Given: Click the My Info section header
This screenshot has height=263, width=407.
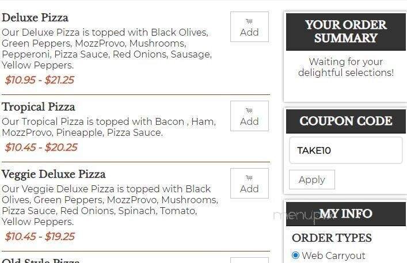Looking at the screenshot, I should 346,214.
